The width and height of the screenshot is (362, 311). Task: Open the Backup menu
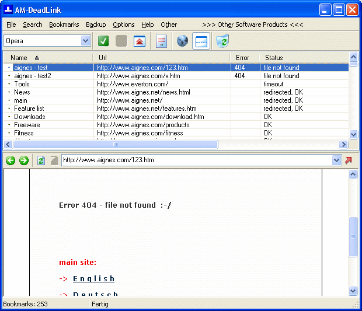point(96,25)
